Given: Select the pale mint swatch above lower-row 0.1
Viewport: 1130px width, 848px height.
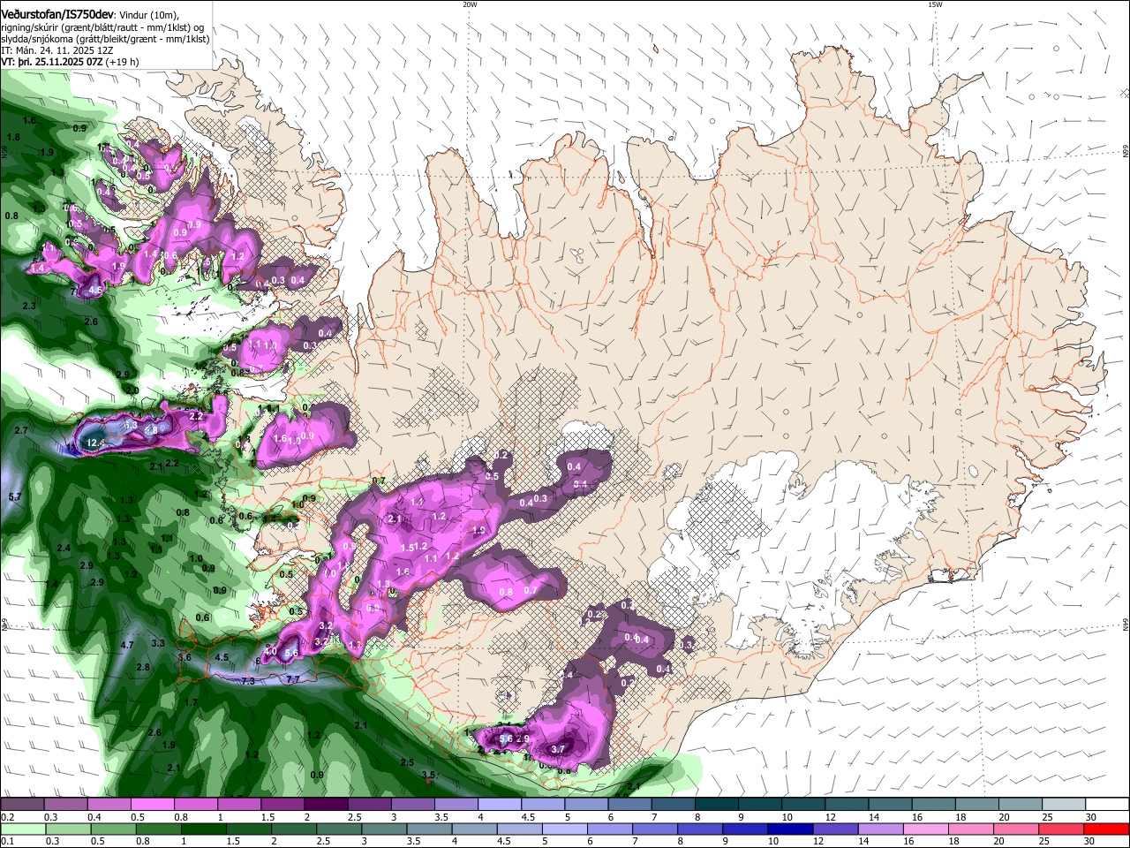Looking at the screenshot, I should pos(22,829).
